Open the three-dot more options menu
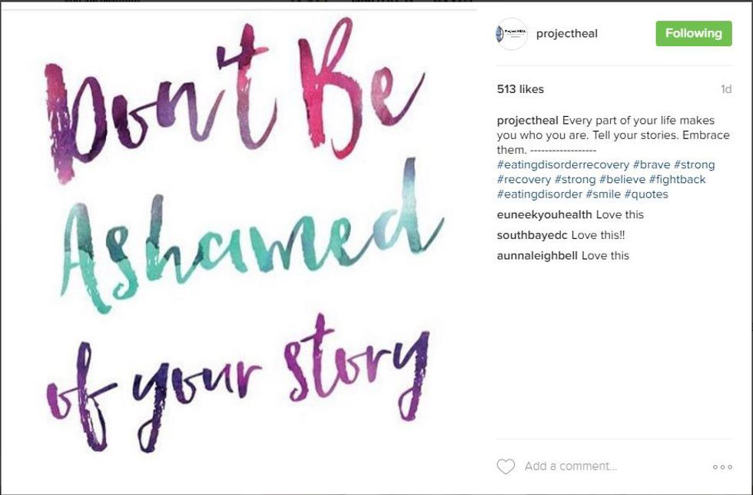Image resolution: width=753 pixels, height=495 pixels. coord(722,467)
